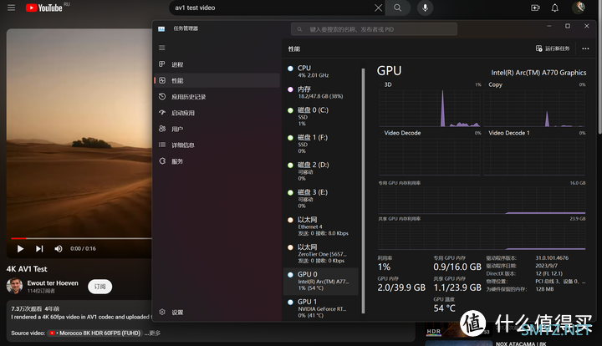Click the performance list scrollbar
Viewport: 602px width, 346px height.
pyautogui.click(x=363, y=190)
